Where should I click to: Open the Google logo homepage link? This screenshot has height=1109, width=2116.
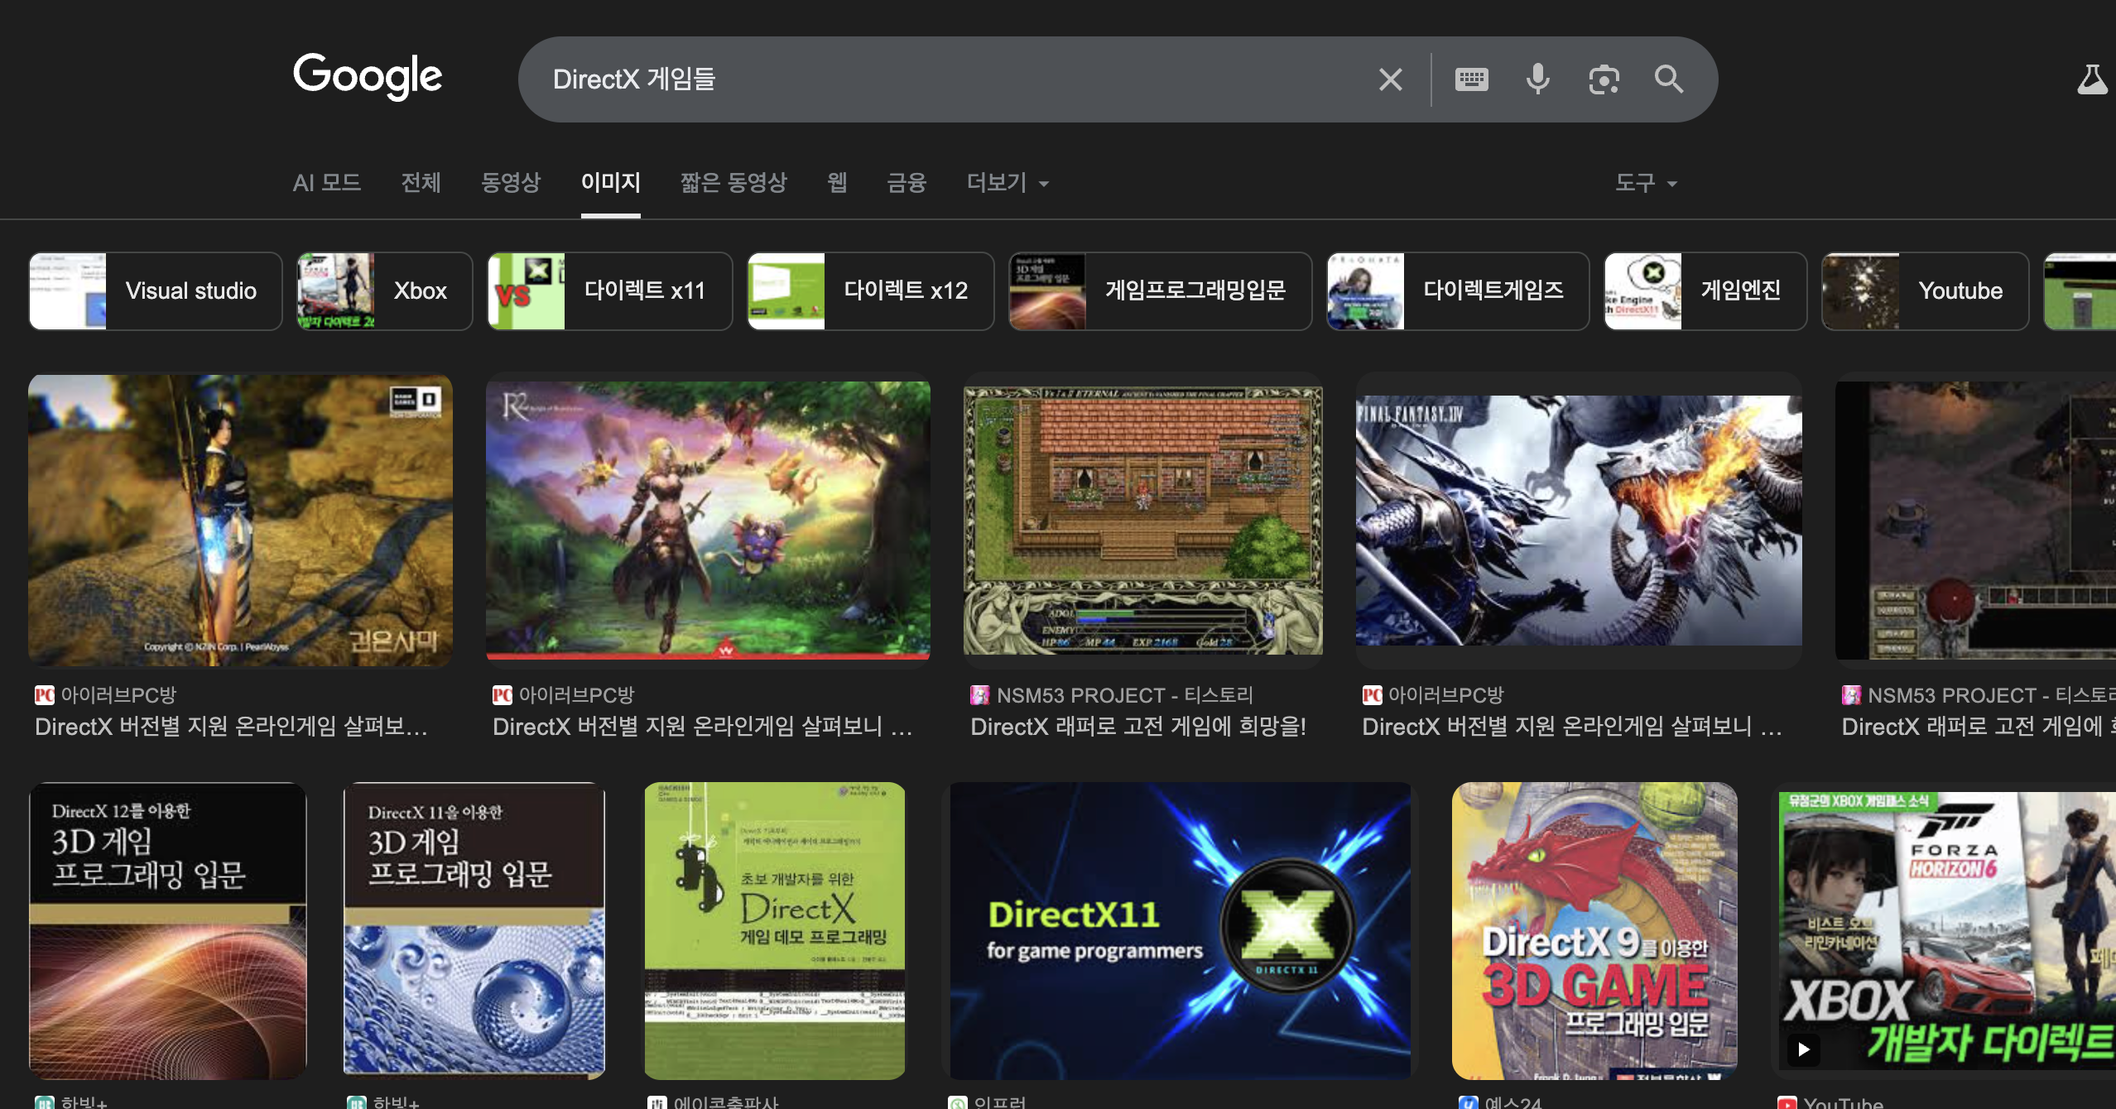coord(368,76)
